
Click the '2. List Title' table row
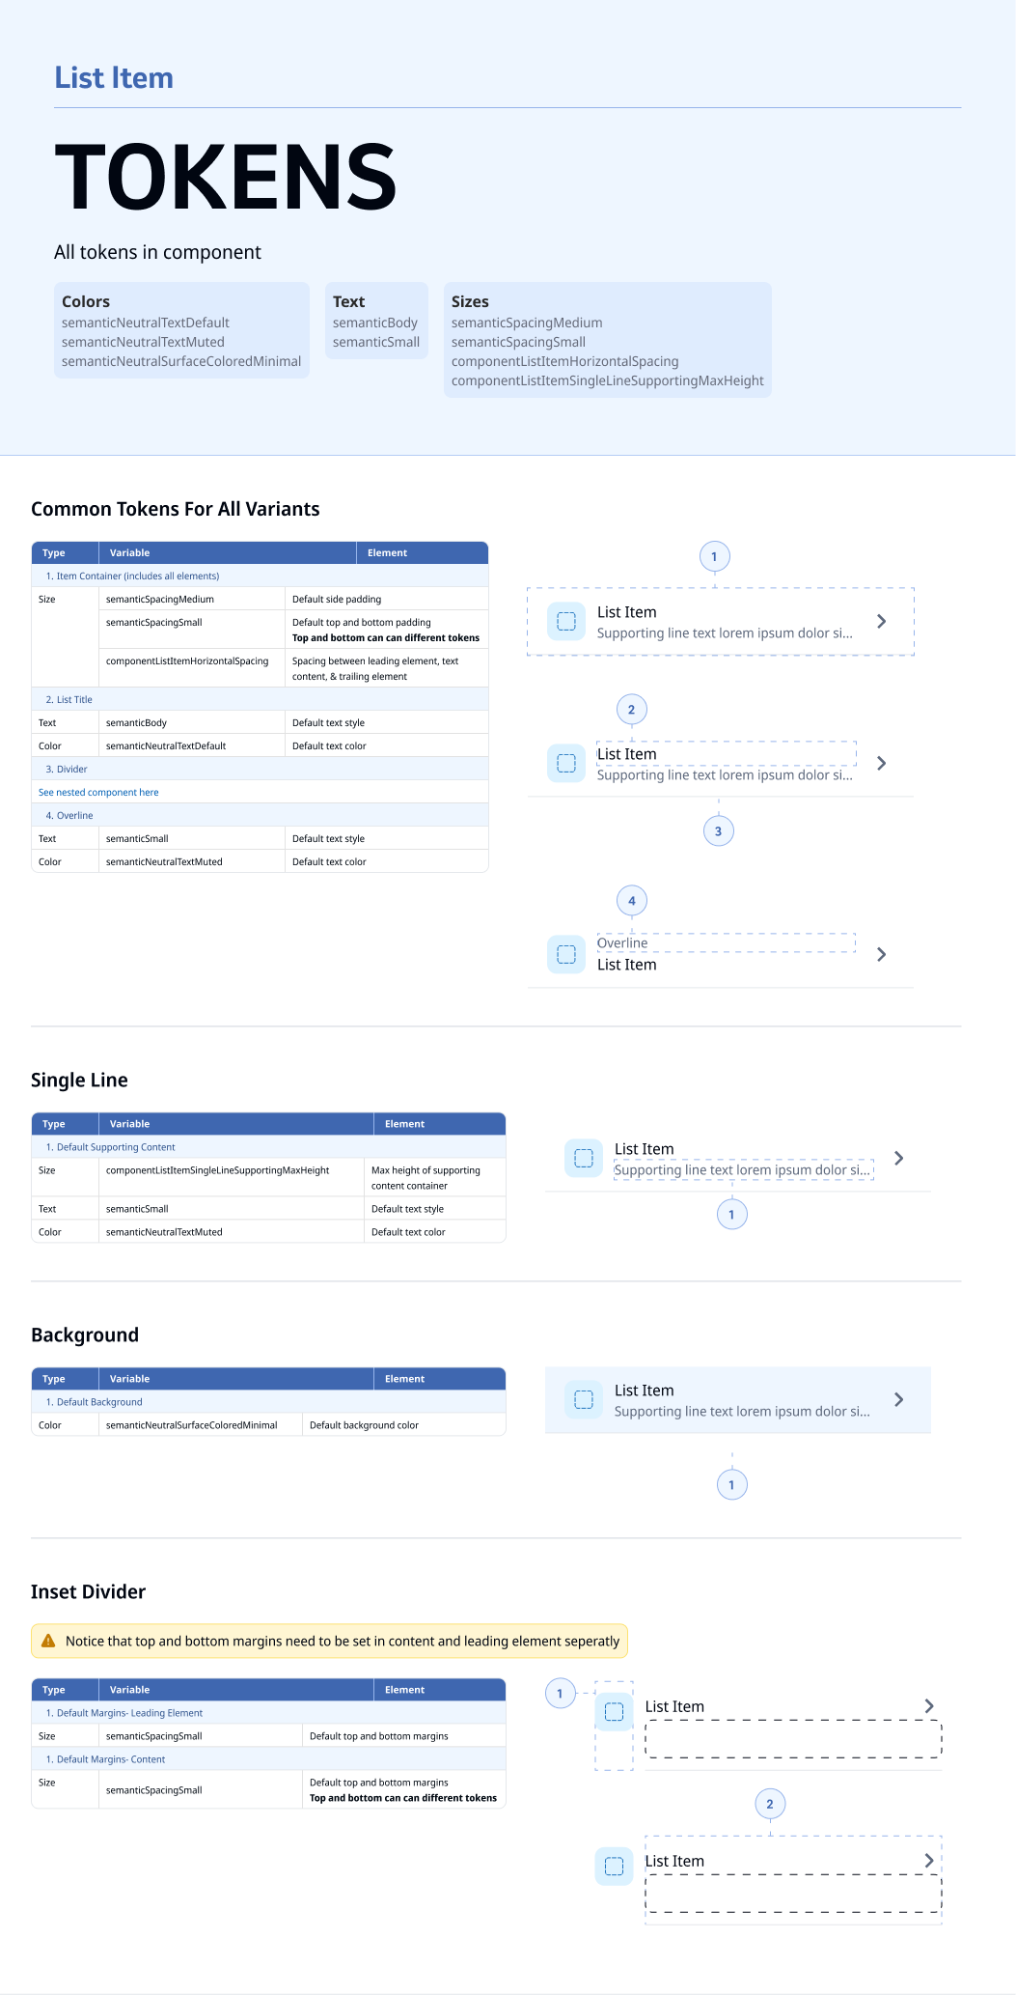click(261, 699)
